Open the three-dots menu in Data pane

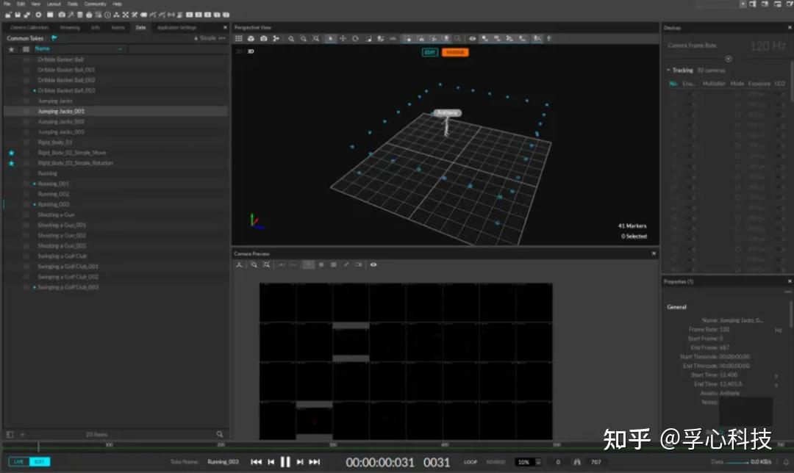pos(222,38)
